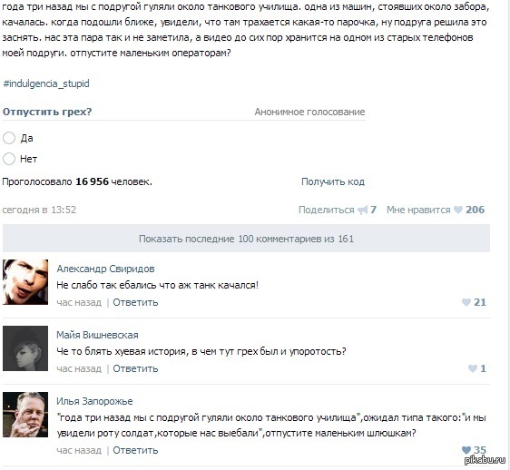Open Илья Запорожье's avatar thumbnail

tap(25, 415)
